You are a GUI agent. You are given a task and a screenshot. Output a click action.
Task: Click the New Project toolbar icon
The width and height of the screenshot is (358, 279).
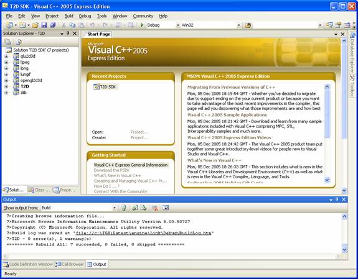click(9, 25)
